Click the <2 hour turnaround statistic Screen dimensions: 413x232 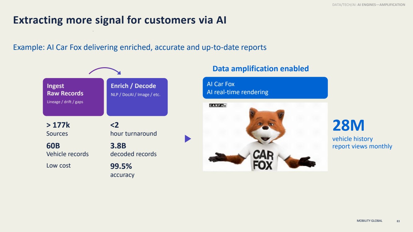click(134, 129)
